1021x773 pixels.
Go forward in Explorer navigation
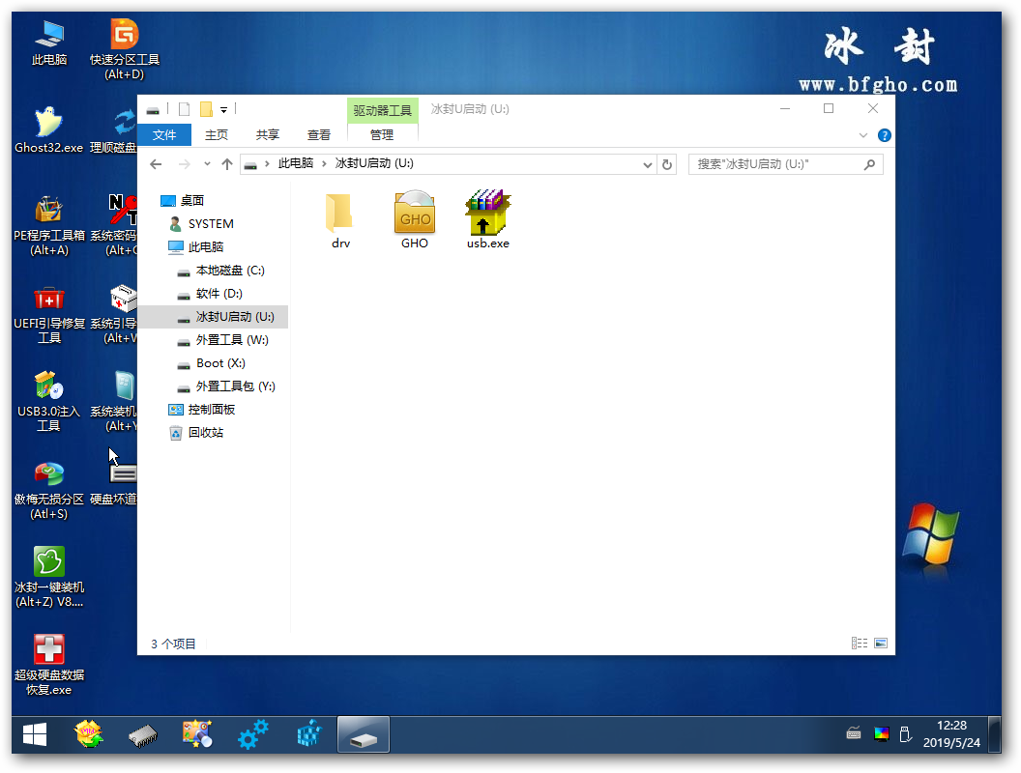point(185,164)
